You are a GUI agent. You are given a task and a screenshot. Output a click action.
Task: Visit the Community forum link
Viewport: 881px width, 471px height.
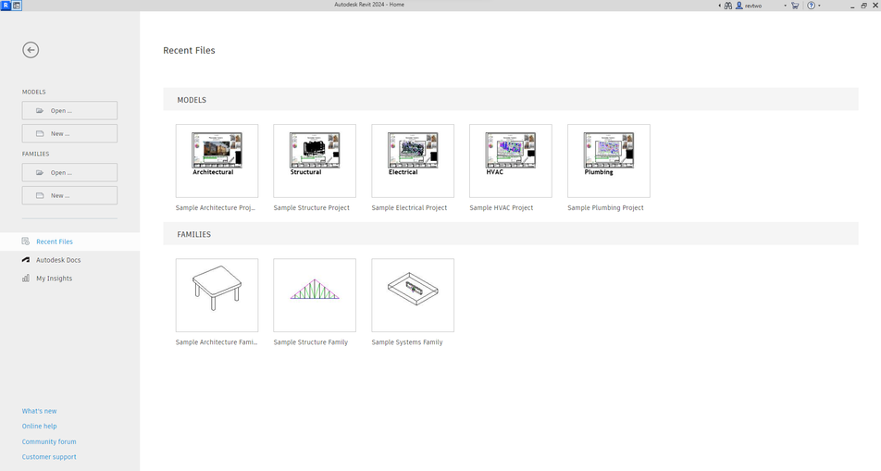pos(49,441)
